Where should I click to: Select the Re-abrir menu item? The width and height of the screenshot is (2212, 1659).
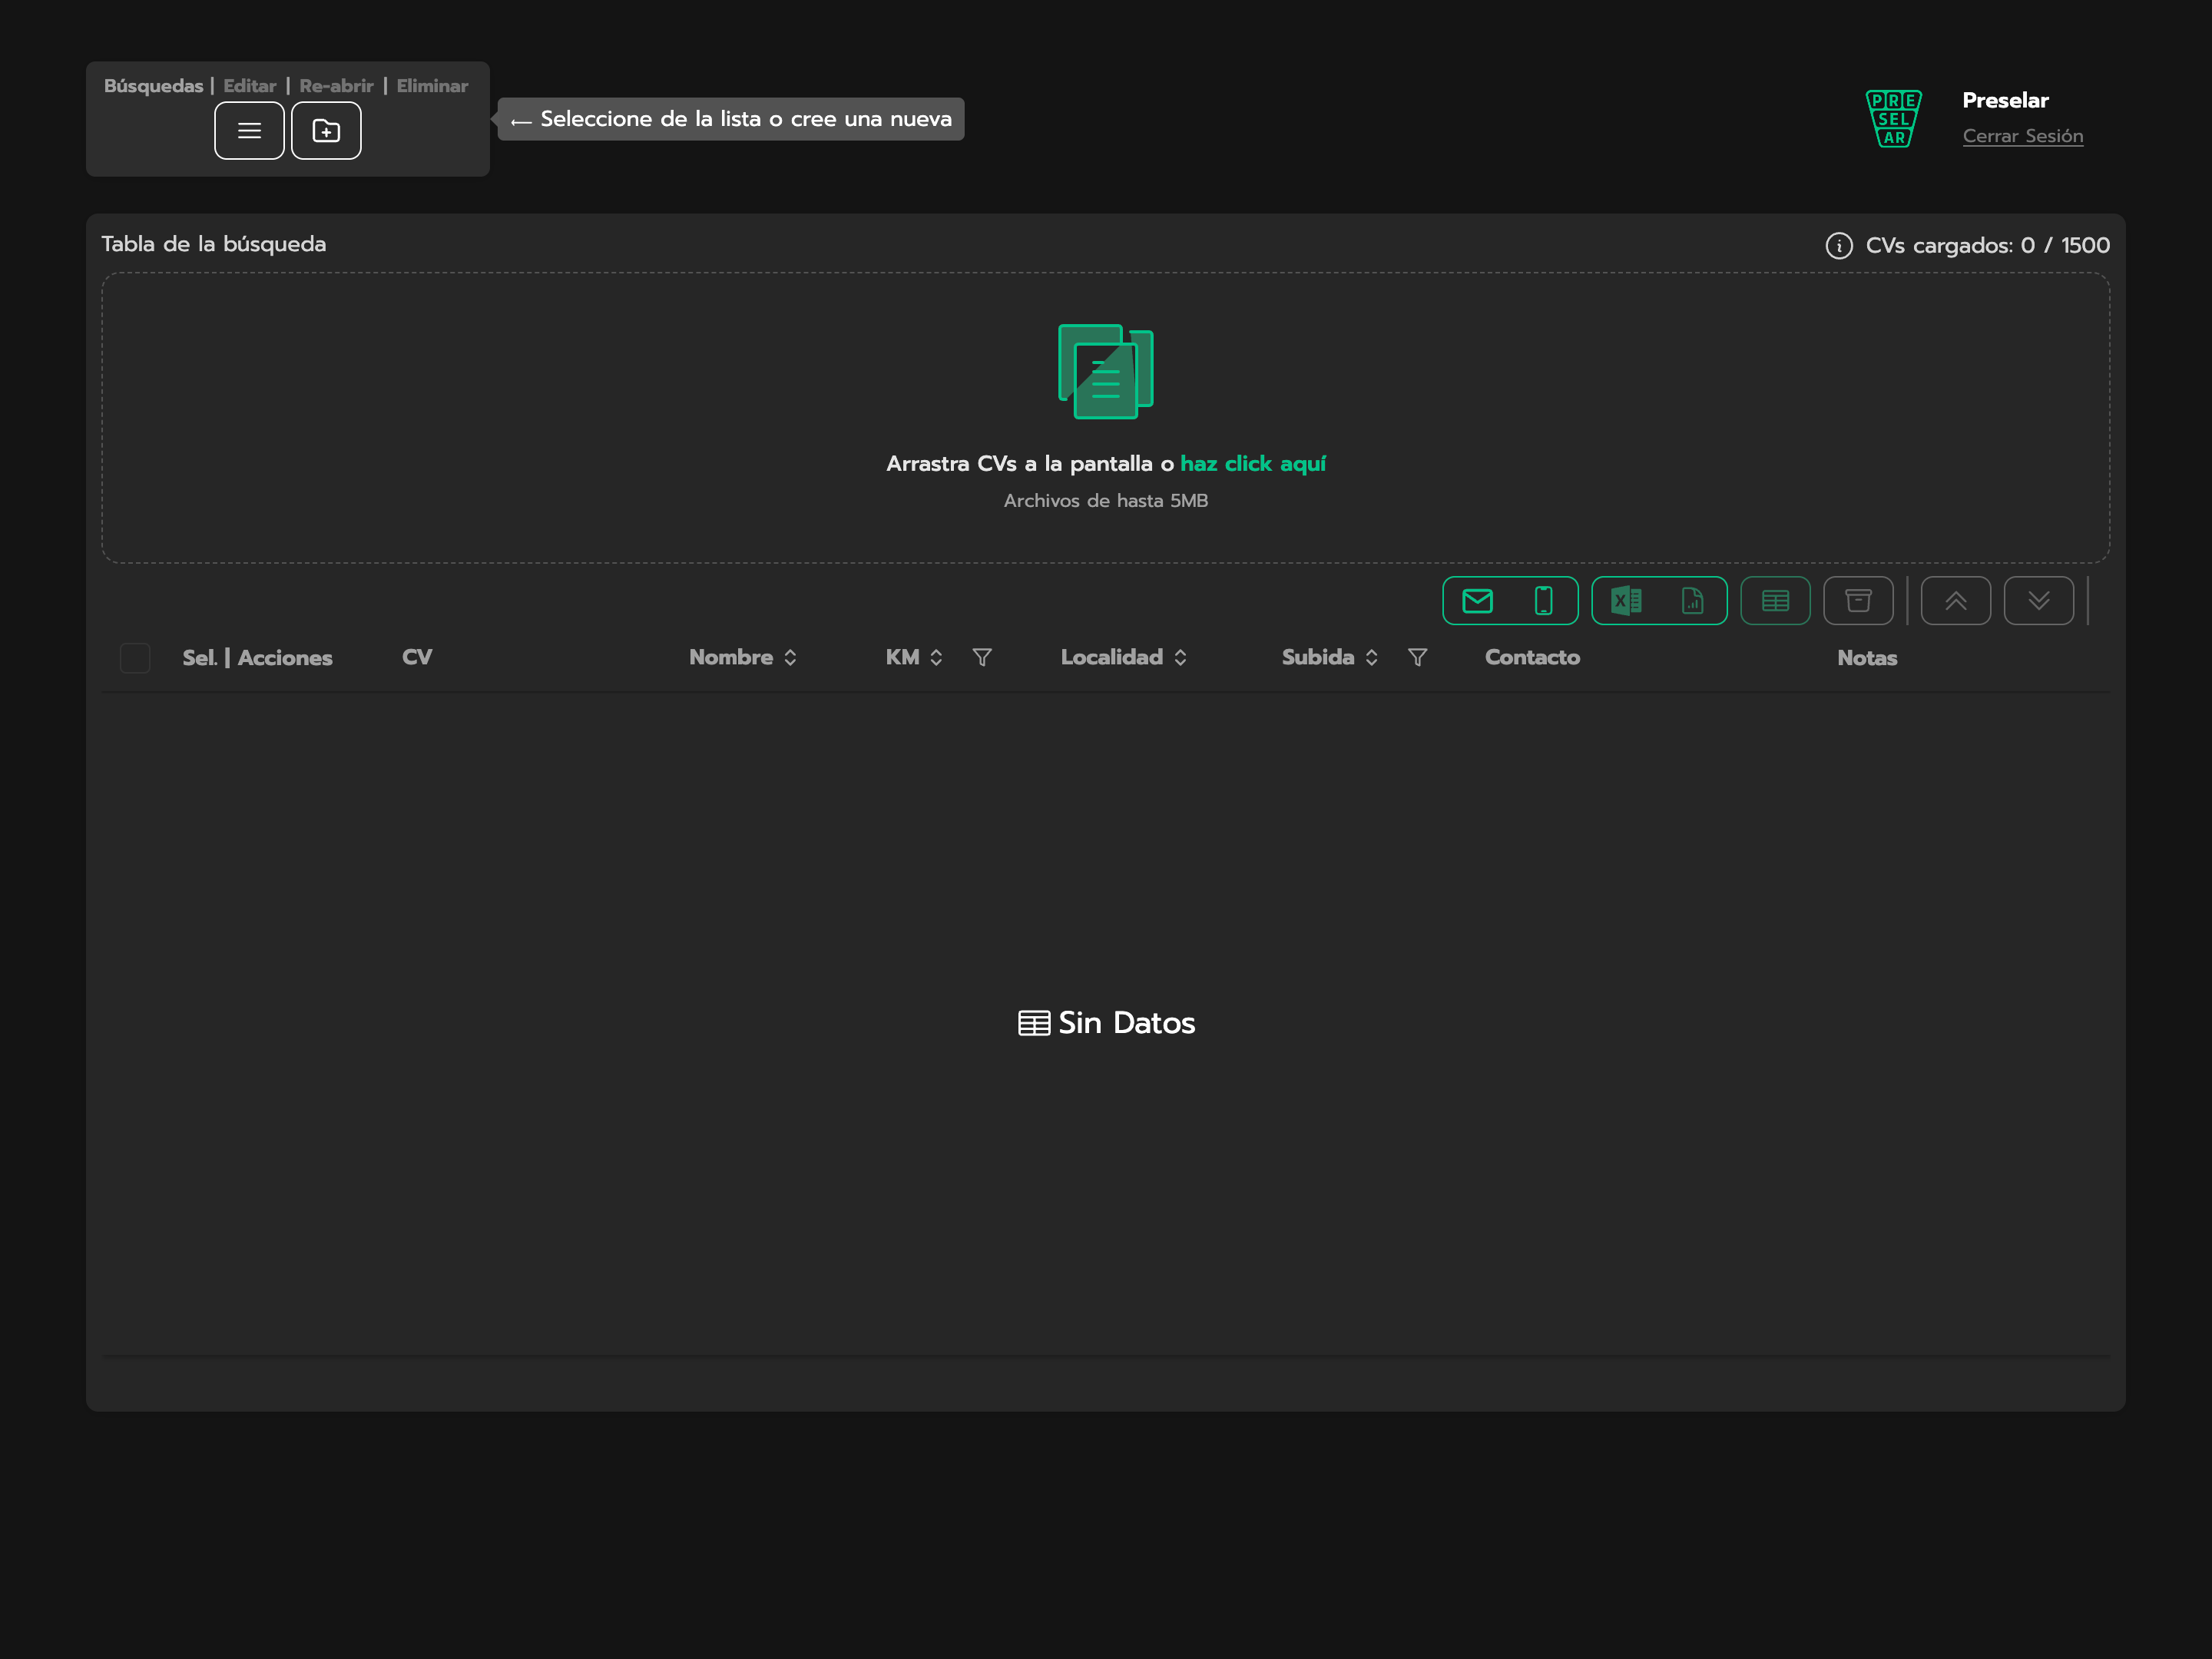(x=336, y=86)
